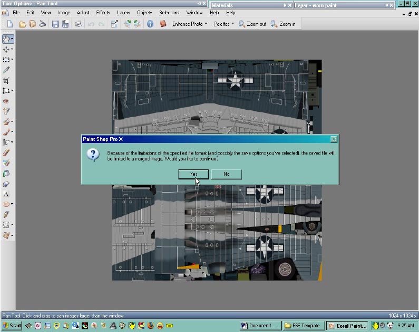Image resolution: width=419 pixels, height=332 pixels.
Task: Select the Dropper tool
Action: [x=6, y=70]
